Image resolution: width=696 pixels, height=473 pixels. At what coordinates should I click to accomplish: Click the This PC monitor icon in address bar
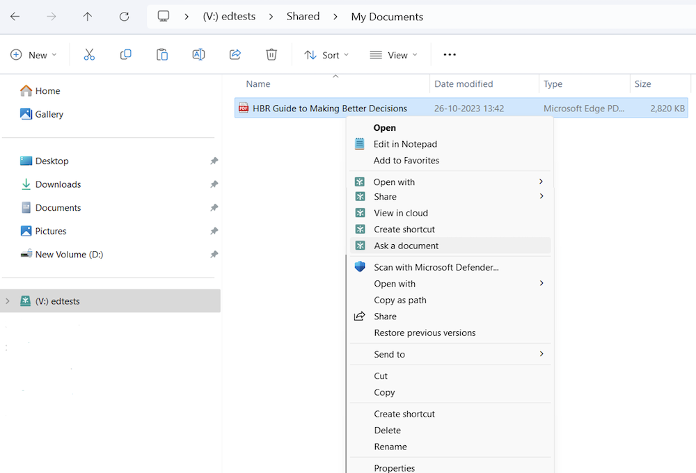[164, 17]
